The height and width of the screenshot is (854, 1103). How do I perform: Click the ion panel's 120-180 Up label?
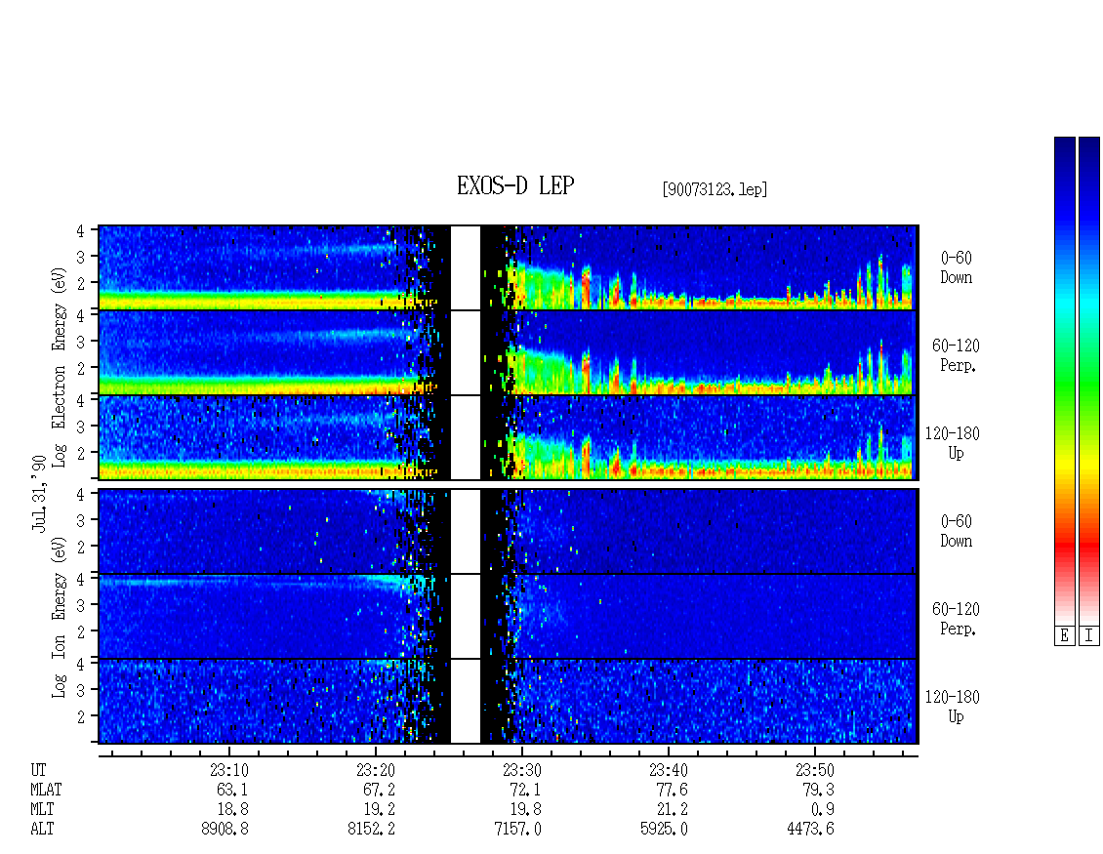(x=953, y=707)
